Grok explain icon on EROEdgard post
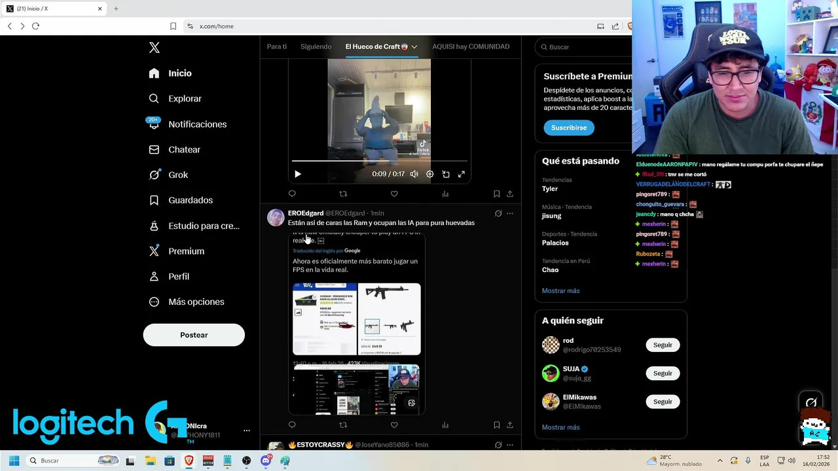The height and width of the screenshot is (471, 838). [x=498, y=213]
